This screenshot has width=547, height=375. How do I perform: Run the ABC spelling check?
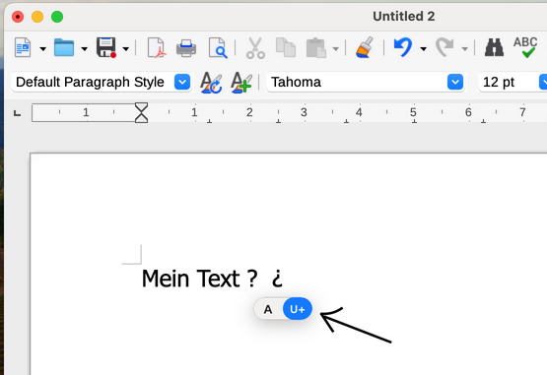coord(525,47)
